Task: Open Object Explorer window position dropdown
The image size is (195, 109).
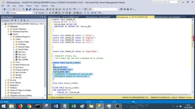Action: point(40,17)
